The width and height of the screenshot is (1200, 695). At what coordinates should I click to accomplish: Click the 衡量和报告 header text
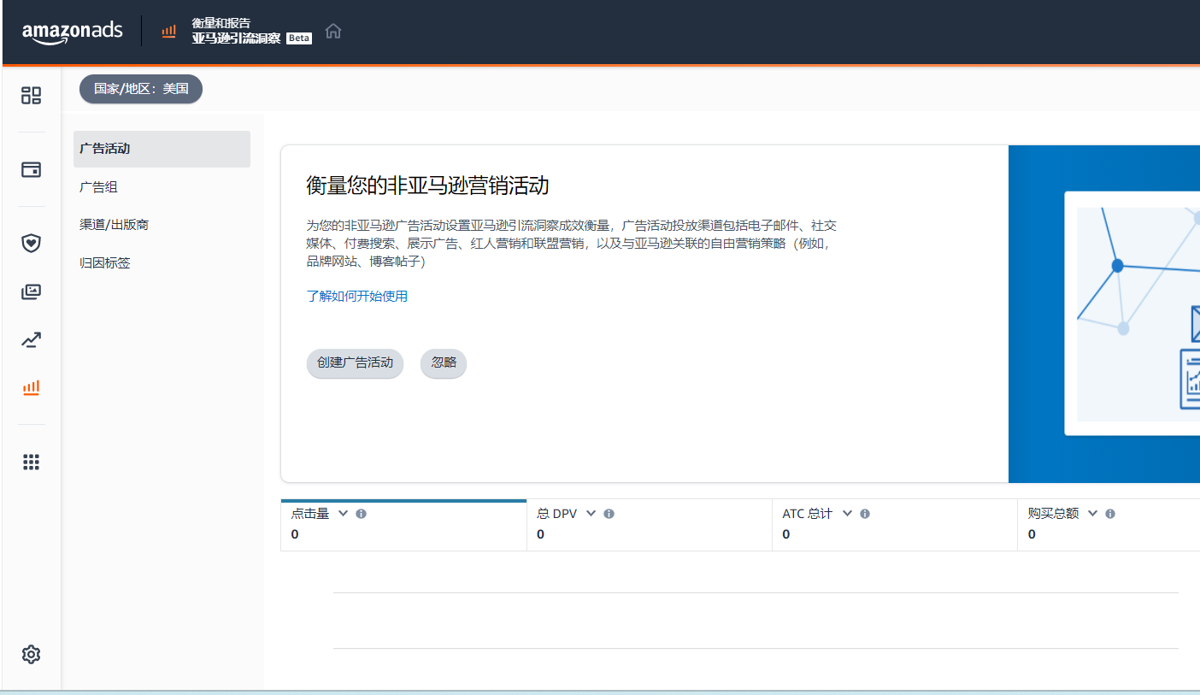point(221,23)
